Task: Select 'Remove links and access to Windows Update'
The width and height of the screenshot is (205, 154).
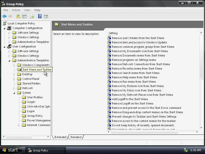Action: [139, 42]
